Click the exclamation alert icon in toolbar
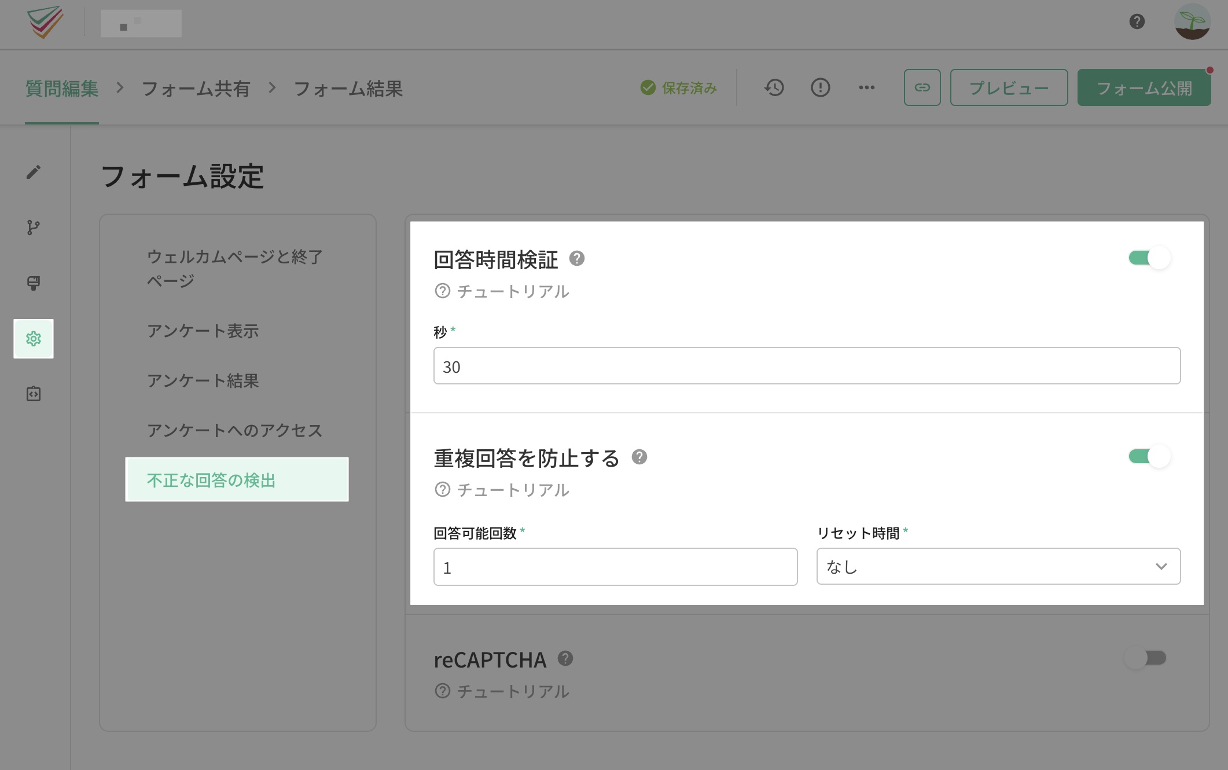The height and width of the screenshot is (770, 1228). 820,87
